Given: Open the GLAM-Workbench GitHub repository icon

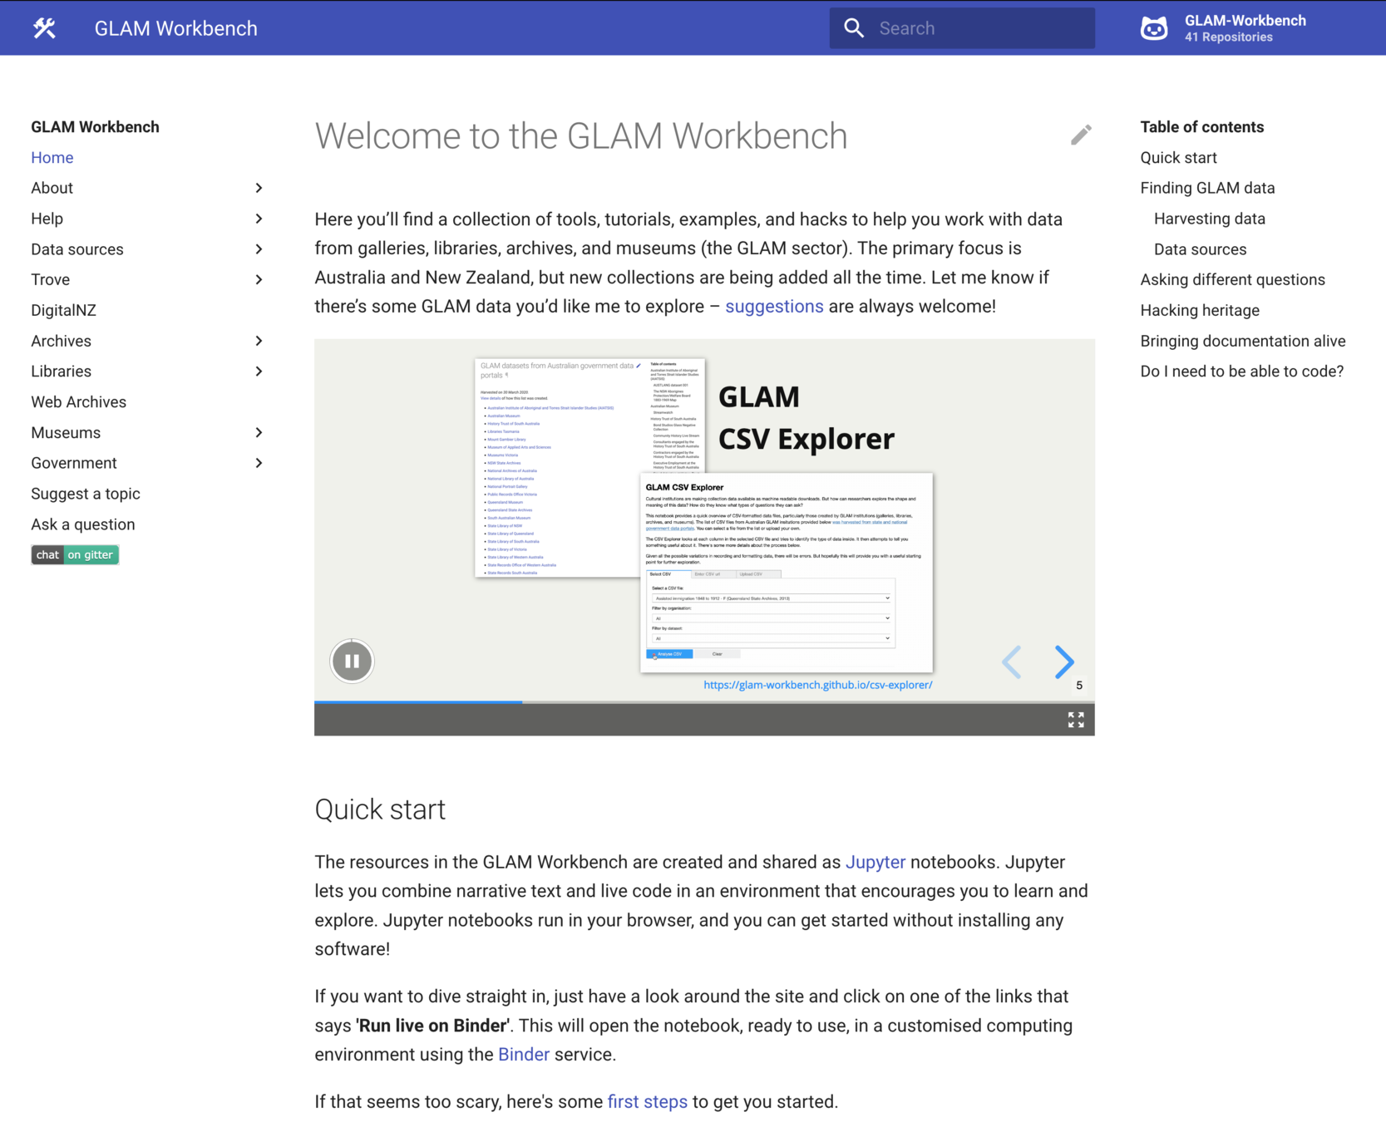Looking at the screenshot, I should click(x=1154, y=28).
